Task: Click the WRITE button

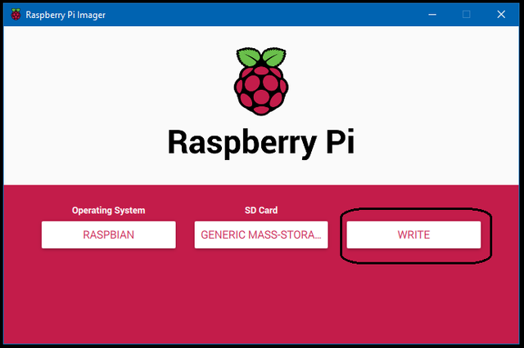Action: point(413,234)
